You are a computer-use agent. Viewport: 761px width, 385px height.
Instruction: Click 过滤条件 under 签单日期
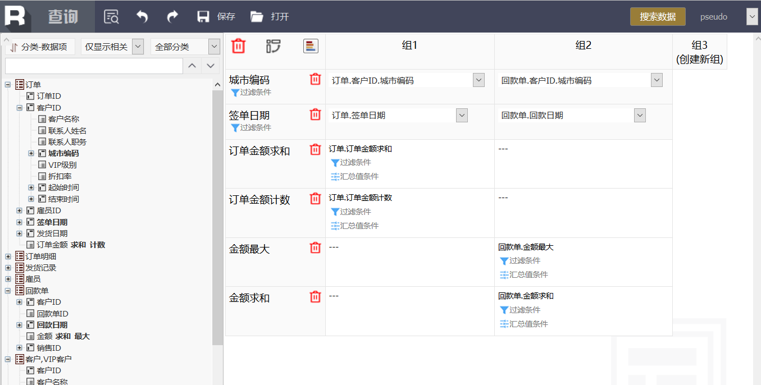pyautogui.click(x=251, y=127)
